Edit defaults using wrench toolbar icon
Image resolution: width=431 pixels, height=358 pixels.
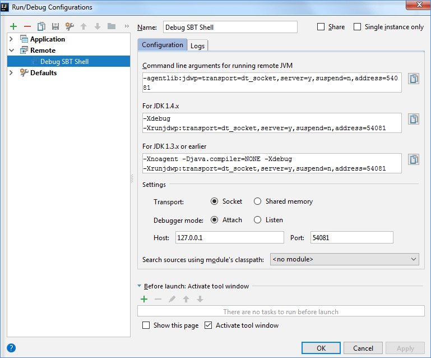tap(69, 26)
